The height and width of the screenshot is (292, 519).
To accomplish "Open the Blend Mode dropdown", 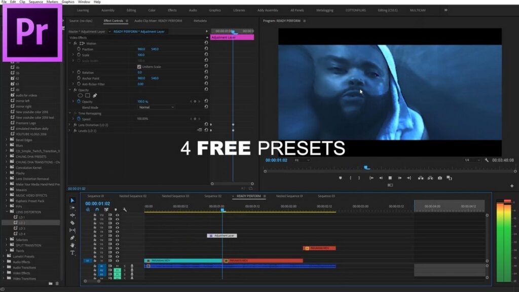I will point(157,107).
